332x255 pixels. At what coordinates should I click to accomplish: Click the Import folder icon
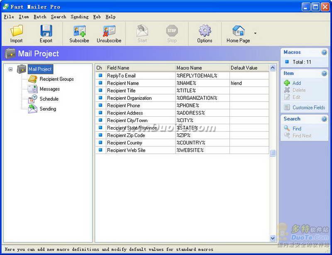17,30
